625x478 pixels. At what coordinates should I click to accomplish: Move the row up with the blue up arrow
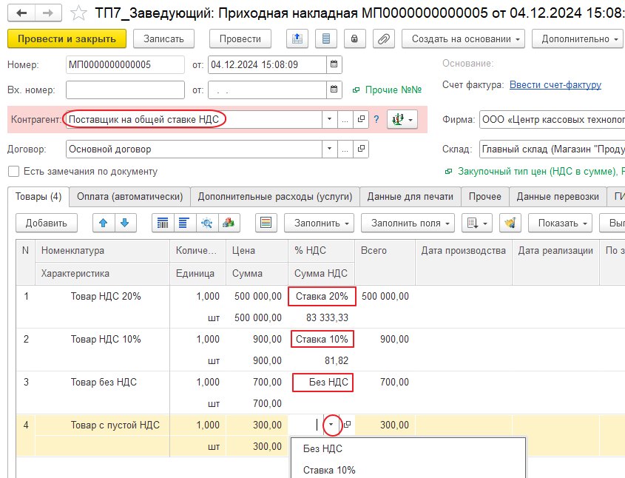(104, 223)
